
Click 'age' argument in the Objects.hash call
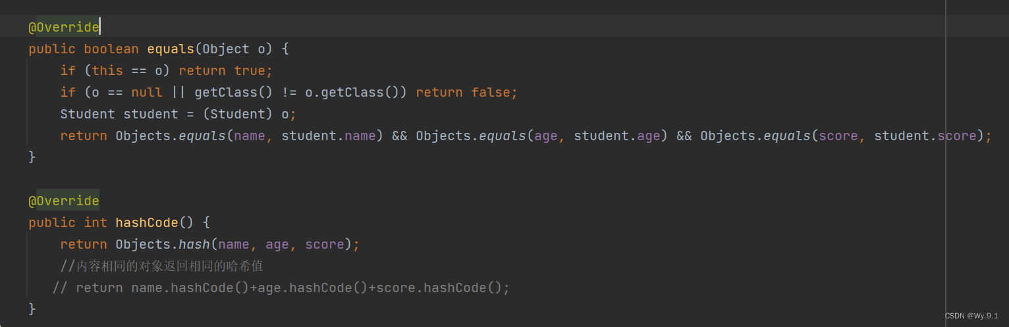277,245
